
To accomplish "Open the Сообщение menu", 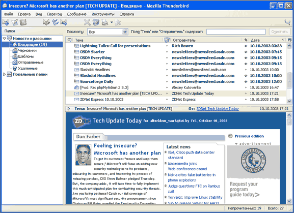I will click(x=77, y=14).
